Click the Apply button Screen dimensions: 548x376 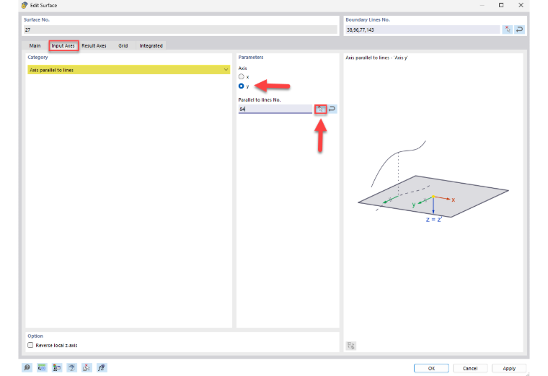tap(509, 368)
